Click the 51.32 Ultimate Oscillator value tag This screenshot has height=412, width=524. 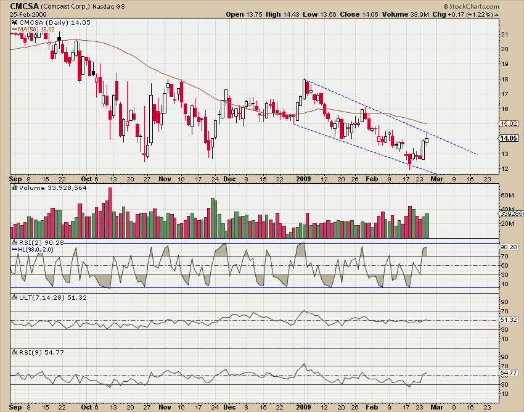coord(509,320)
